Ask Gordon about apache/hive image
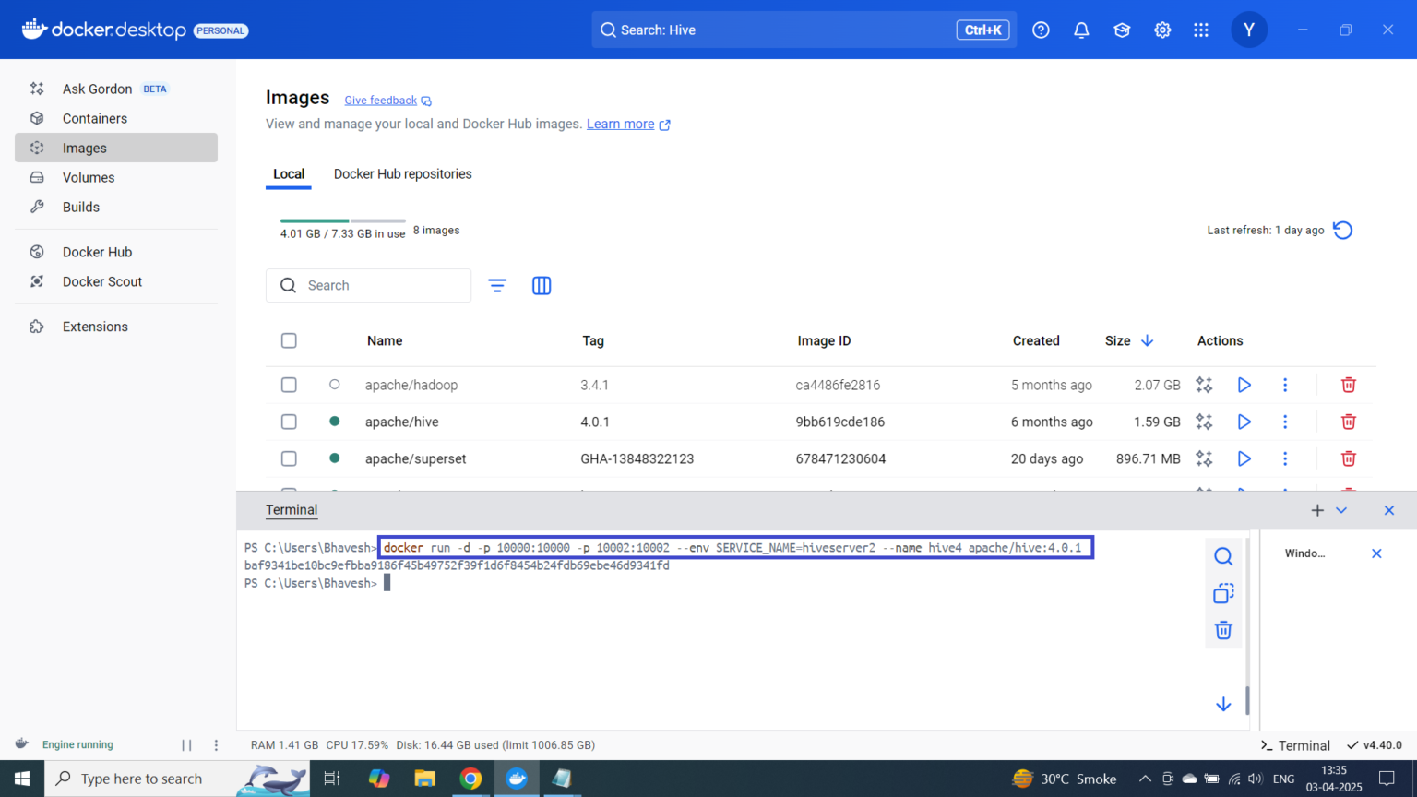Viewport: 1417px width, 797px height. [1204, 422]
